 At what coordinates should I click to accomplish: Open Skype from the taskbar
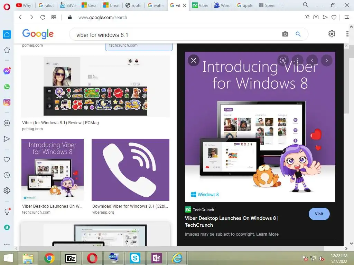tap(135, 258)
